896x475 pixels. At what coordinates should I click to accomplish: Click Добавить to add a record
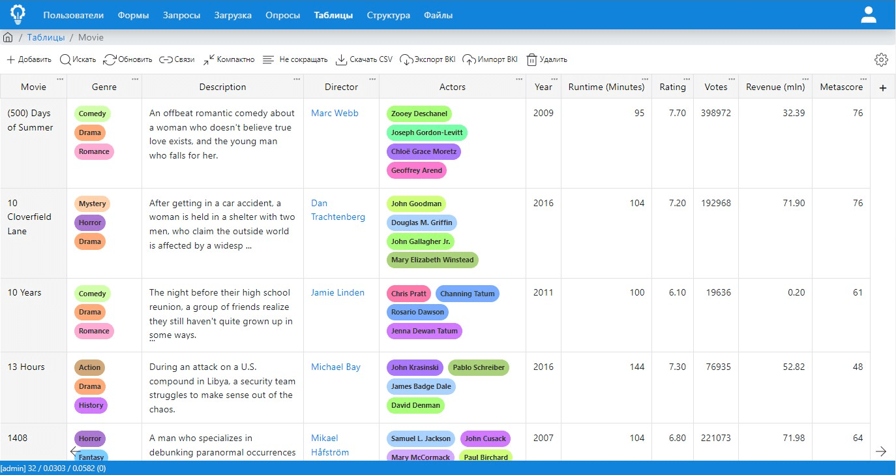coord(29,59)
